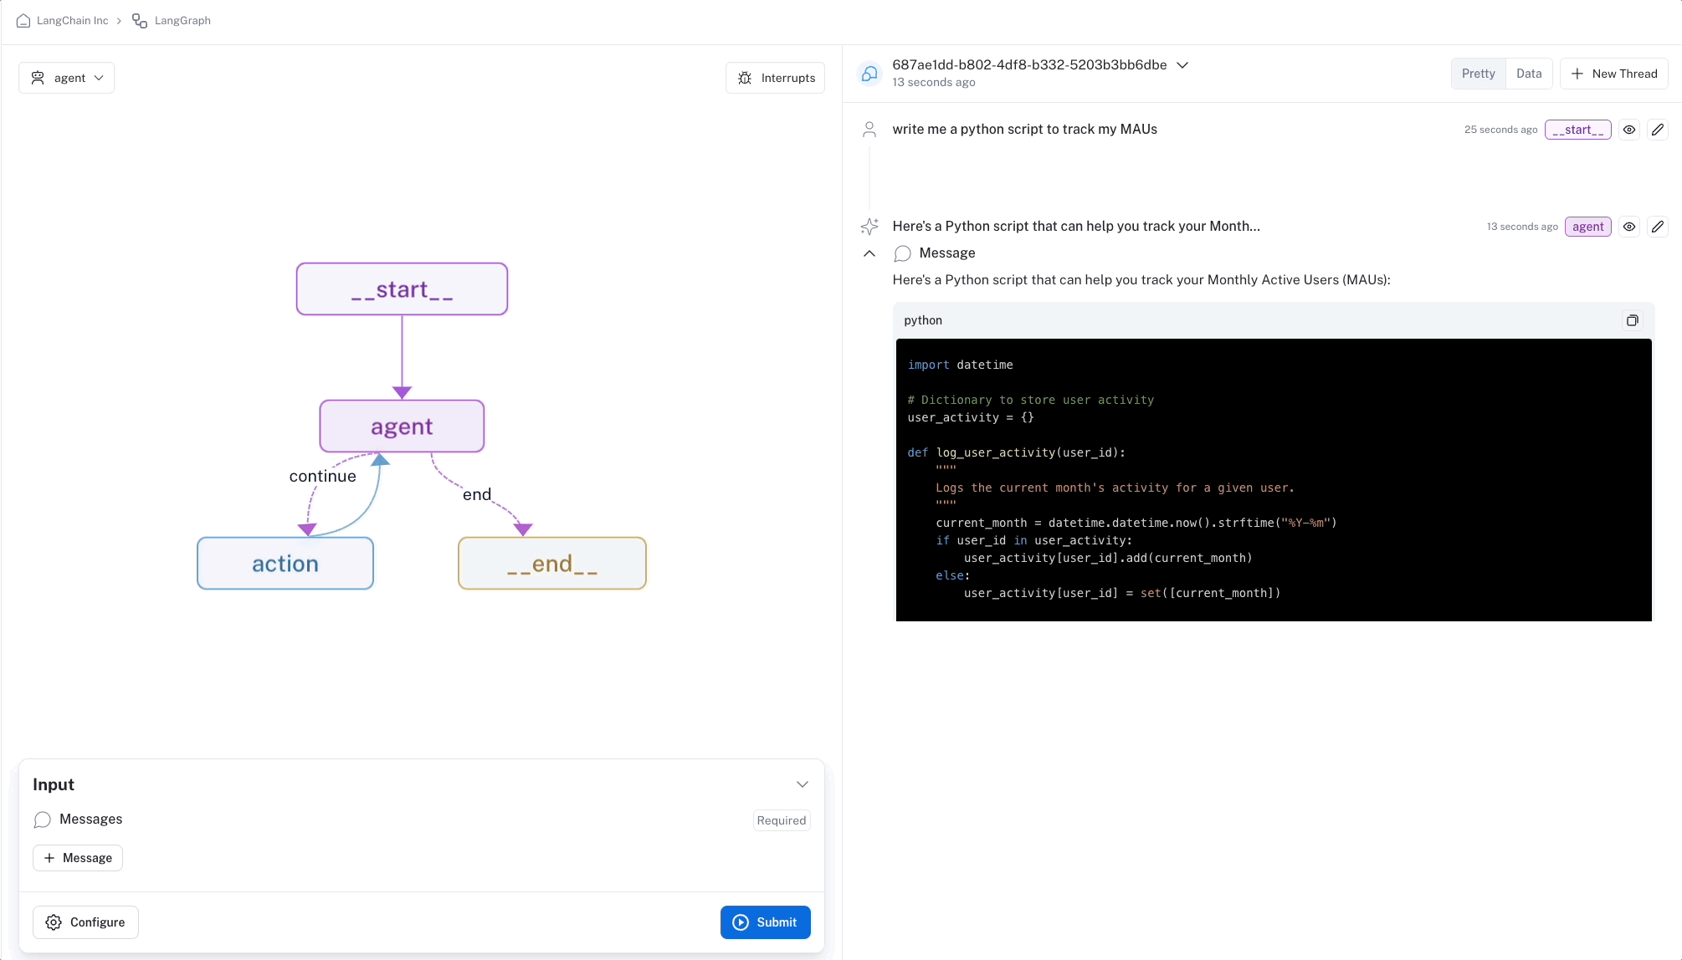The width and height of the screenshot is (1682, 960).
Task: Show state for the agent response via eye icon
Action: (x=1628, y=227)
